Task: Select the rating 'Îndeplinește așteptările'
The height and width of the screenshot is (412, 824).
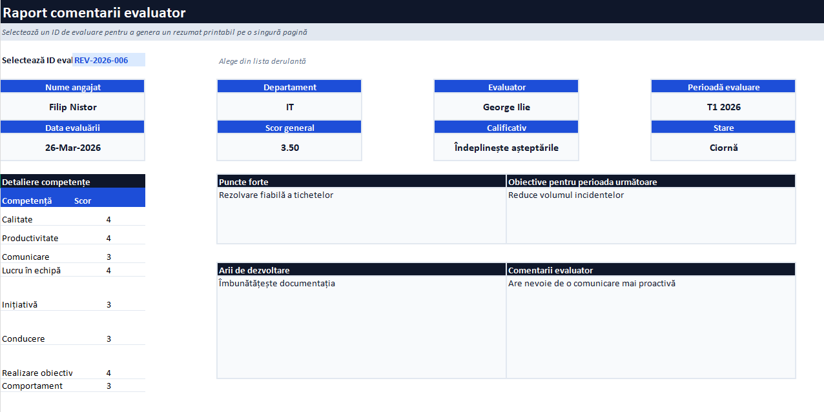Action: pyautogui.click(x=507, y=148)
